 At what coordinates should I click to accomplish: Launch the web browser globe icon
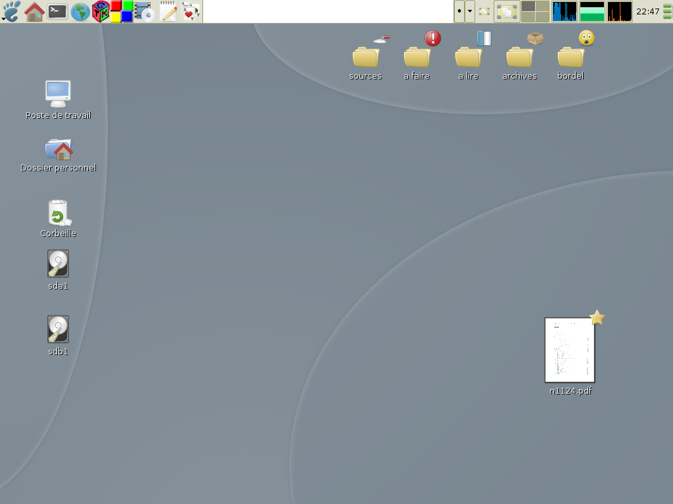(x=80, y=11)
